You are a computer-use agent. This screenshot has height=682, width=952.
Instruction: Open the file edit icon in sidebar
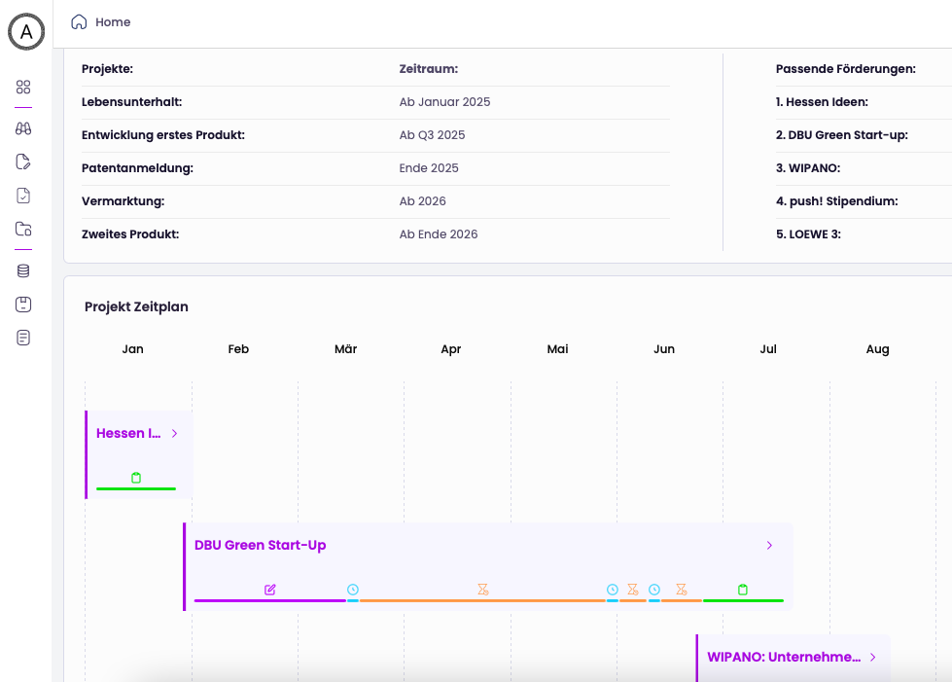click(x=24, y=162)
